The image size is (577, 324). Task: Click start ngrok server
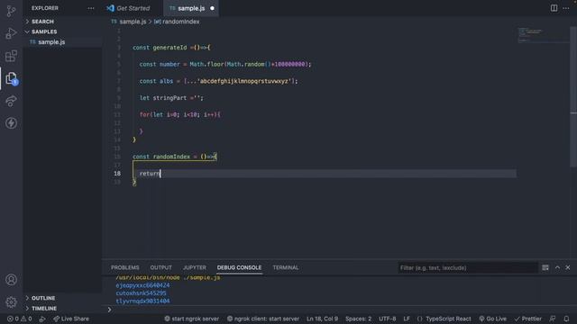192,319
